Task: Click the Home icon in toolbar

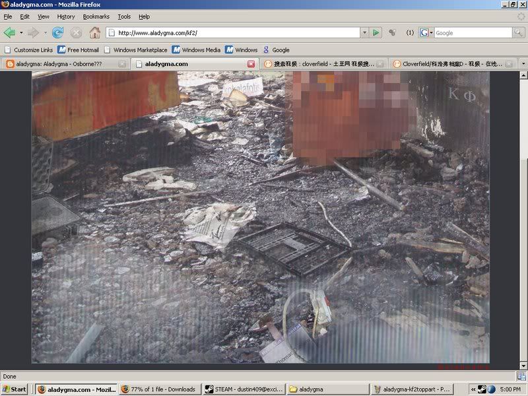Action: click(94, 32)
